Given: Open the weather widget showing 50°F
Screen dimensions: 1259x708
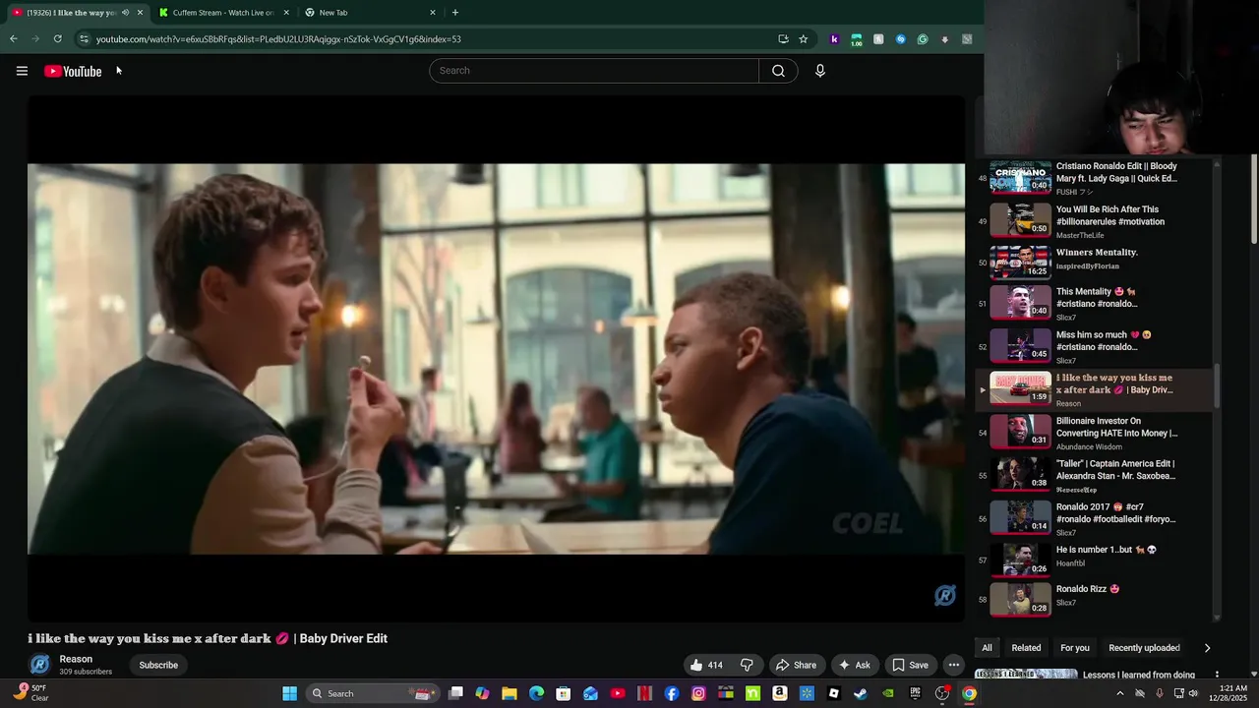Looking at the screenshot, I should pos(30,693).
